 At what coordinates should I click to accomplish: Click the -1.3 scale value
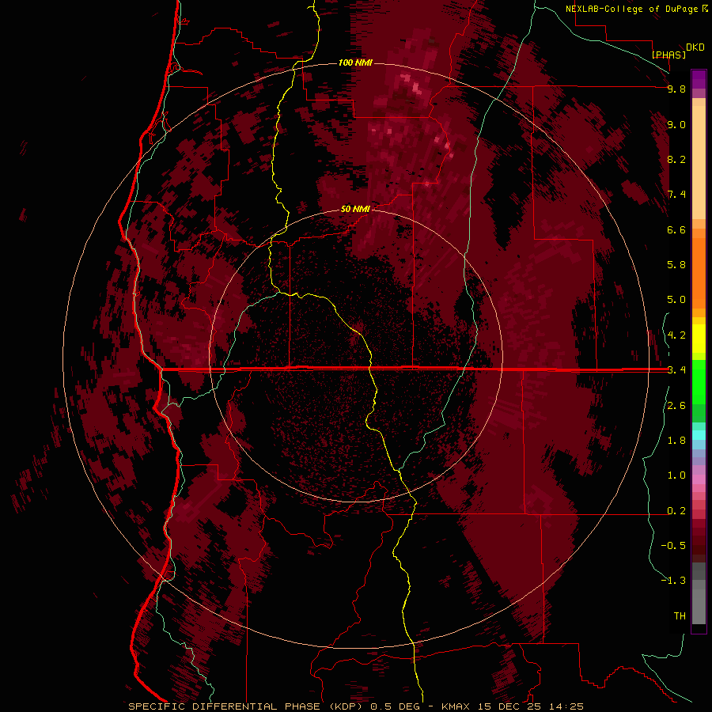(x=673, y=581)
